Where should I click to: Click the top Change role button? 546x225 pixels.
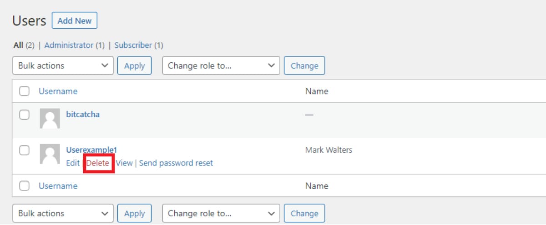tap(304, 65)
